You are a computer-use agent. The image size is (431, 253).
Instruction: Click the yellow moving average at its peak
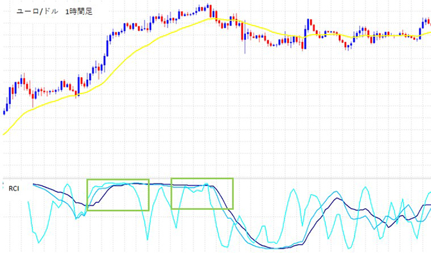point(212,19)
